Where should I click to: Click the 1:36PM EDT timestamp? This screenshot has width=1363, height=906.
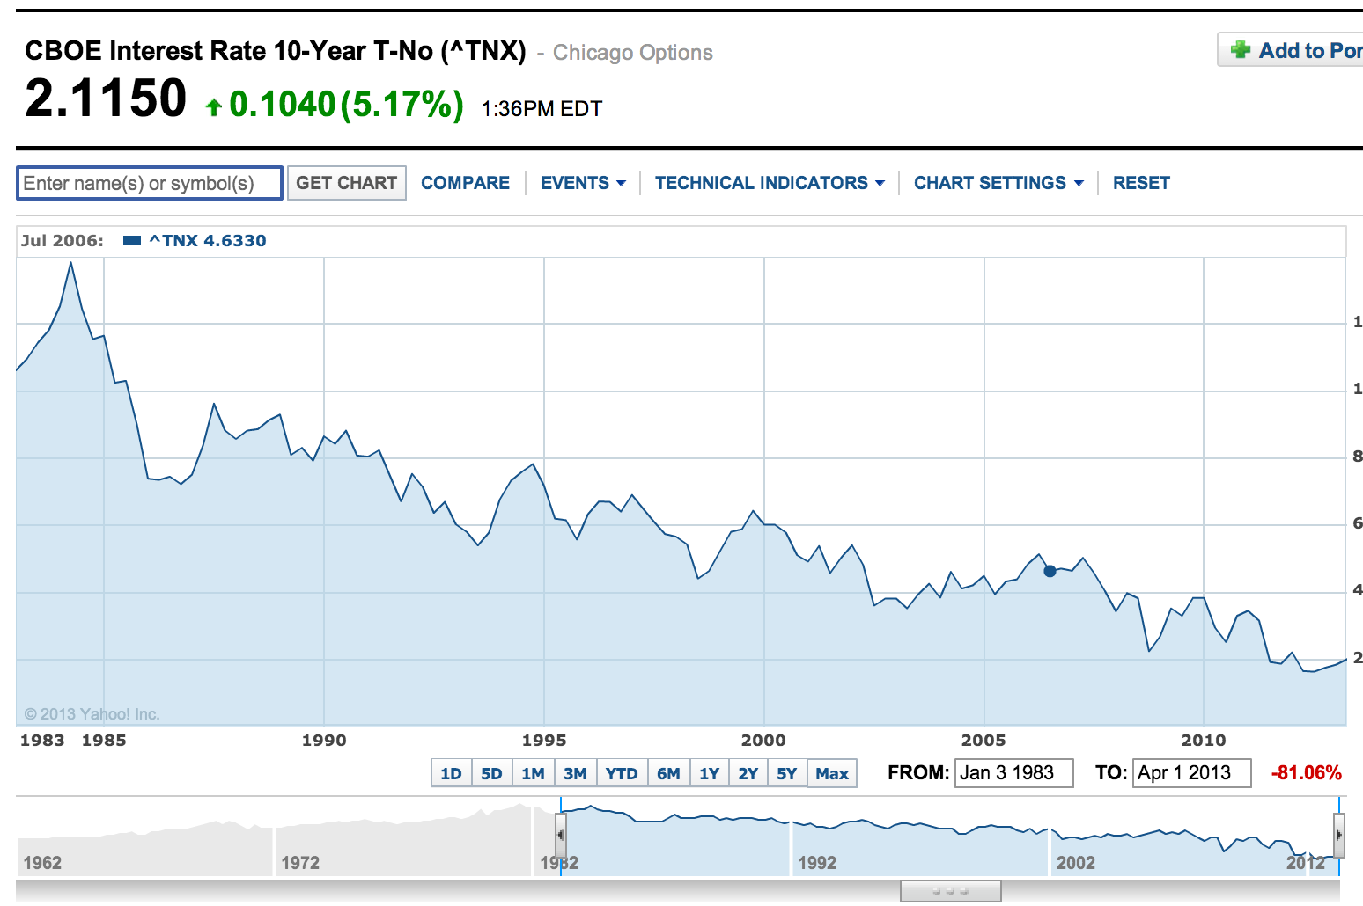pos(542,109)
